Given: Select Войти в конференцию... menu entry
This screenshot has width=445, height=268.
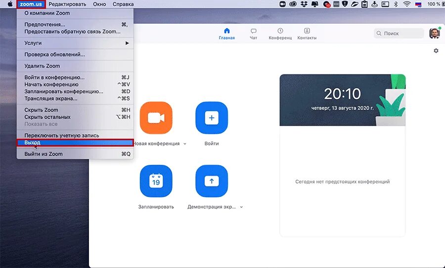Looking at the screenshot, I should pos(75,77).
